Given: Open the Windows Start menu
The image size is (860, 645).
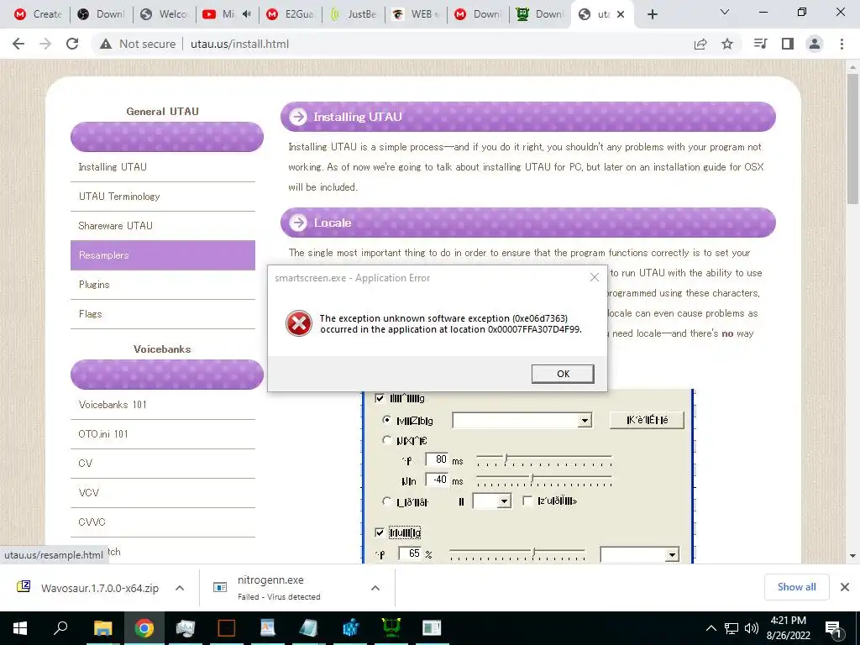Looking at the screenshot, I should tap(20, 628).
